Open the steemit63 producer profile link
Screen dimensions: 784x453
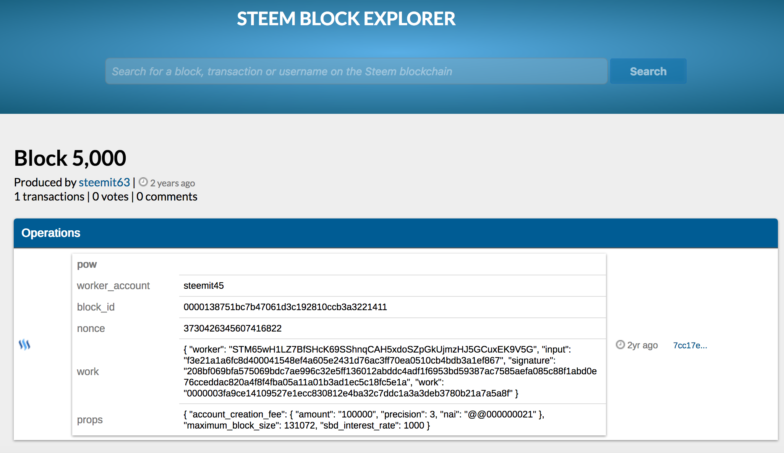tap(104, 182)
